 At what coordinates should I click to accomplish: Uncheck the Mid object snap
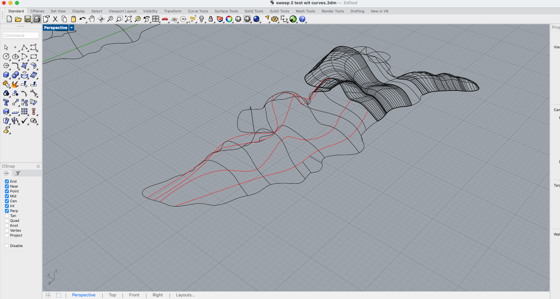point(7,196)
